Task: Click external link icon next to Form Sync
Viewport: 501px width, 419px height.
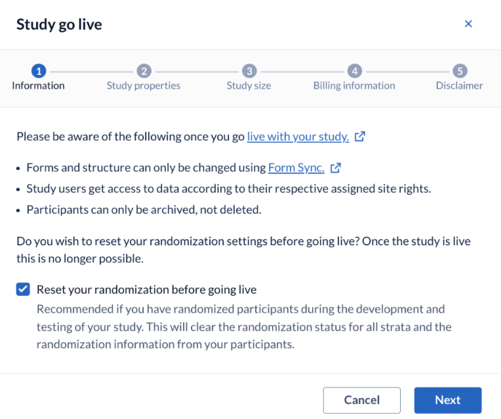Action: [336, 168]
